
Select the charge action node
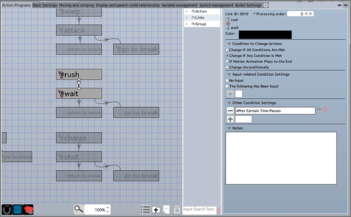79,138
